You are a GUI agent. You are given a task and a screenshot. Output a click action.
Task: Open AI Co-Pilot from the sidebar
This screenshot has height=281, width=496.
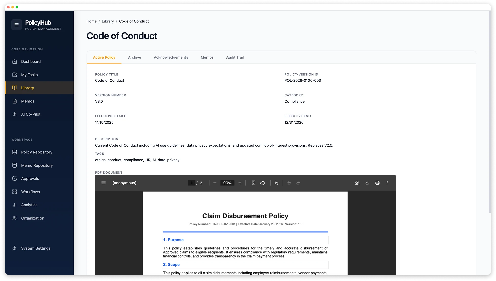coord(31,114)
